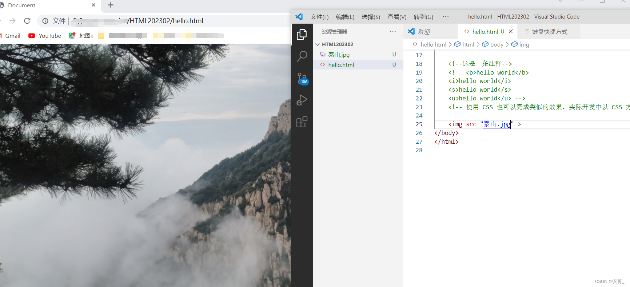
Task: Click the 这是一条注释 comment on line 18
Action: point(480,64)
